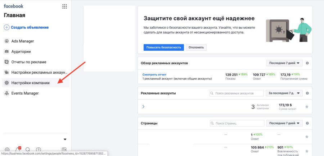The image size is (324, 156).
Task: Open Последние 7 дней dropdown in Обзор section
Action: (284, 63)
